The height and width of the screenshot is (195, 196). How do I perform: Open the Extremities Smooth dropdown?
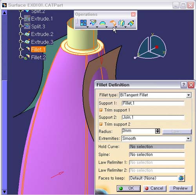188,139
